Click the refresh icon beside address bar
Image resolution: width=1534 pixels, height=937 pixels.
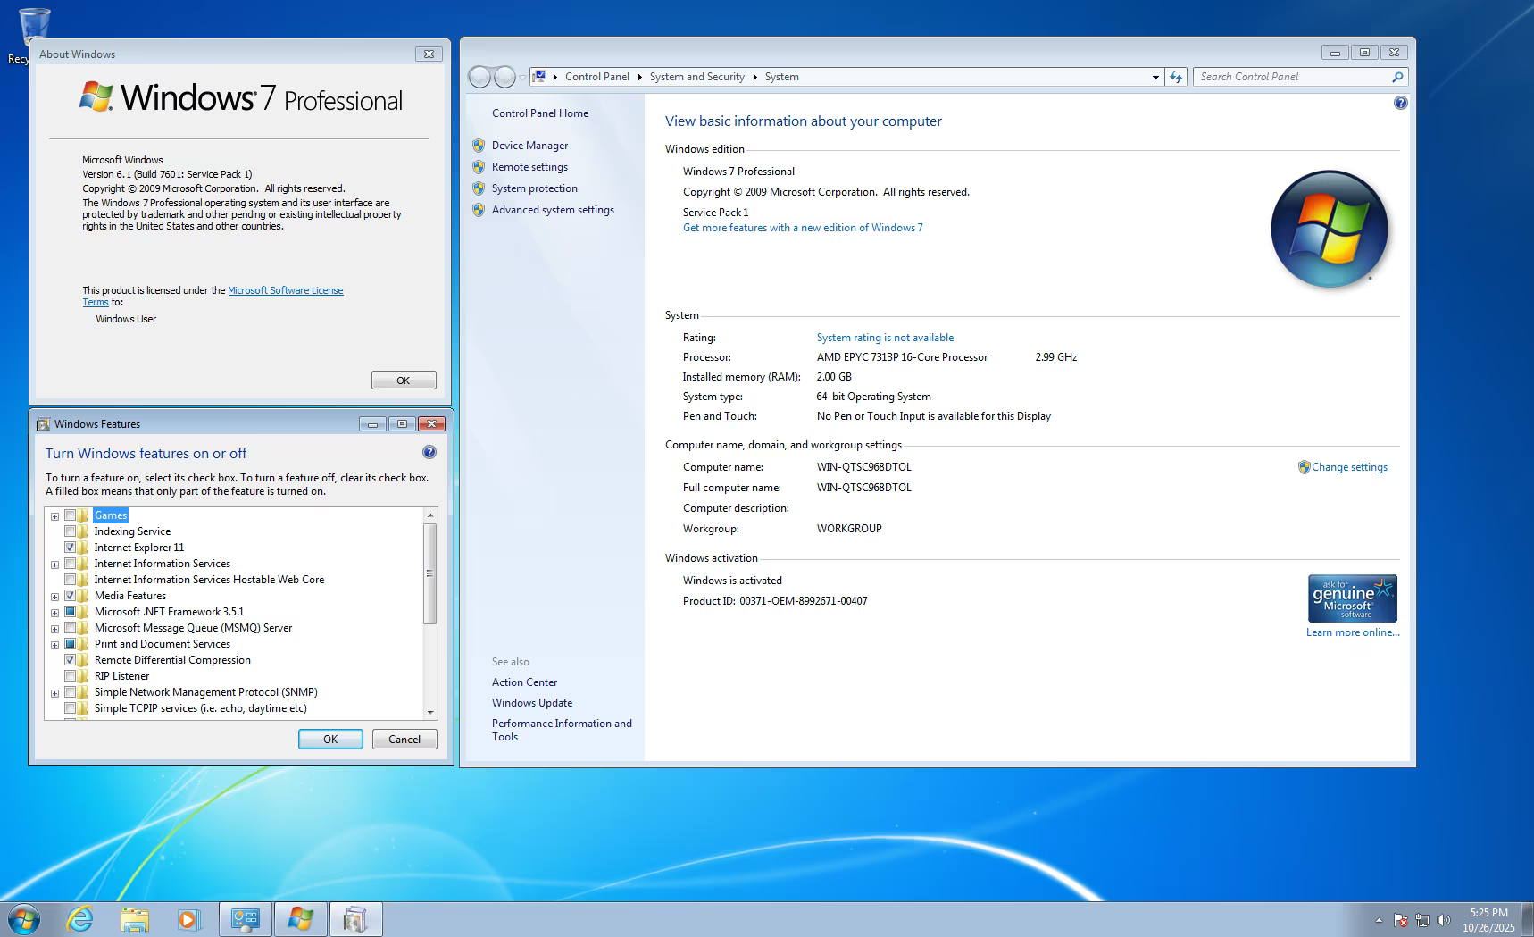tap(1176, 77)
